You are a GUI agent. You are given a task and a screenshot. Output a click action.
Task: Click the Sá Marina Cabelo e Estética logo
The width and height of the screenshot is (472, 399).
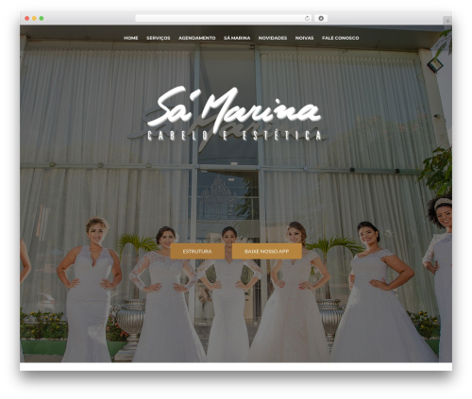pos(234,114)
